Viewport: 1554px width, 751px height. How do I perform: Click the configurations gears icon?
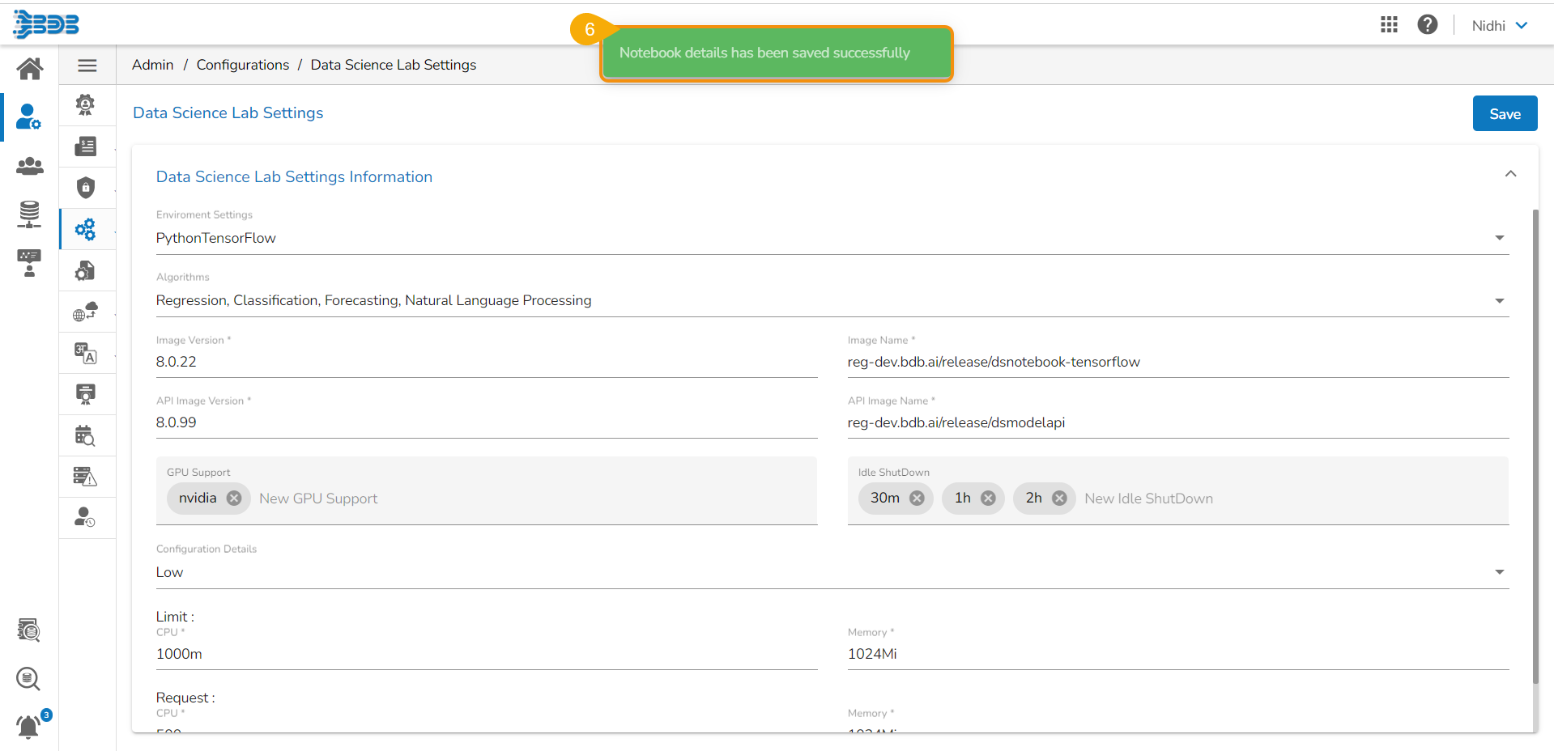[86, 229]
